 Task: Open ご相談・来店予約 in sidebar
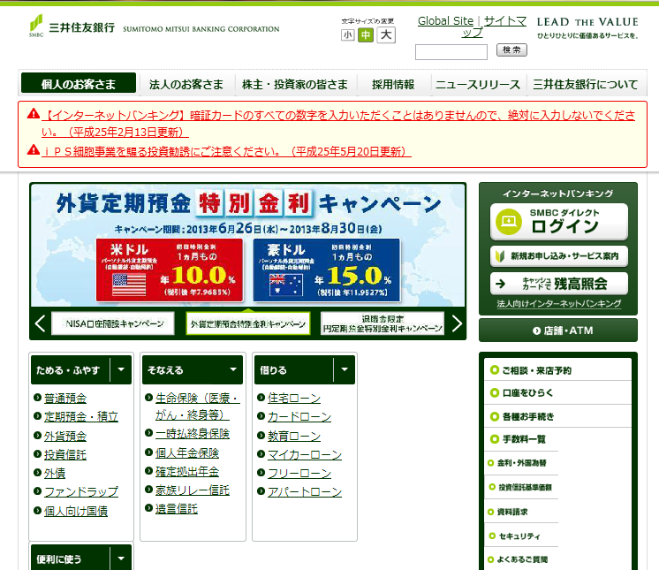[x=558, y=370]
